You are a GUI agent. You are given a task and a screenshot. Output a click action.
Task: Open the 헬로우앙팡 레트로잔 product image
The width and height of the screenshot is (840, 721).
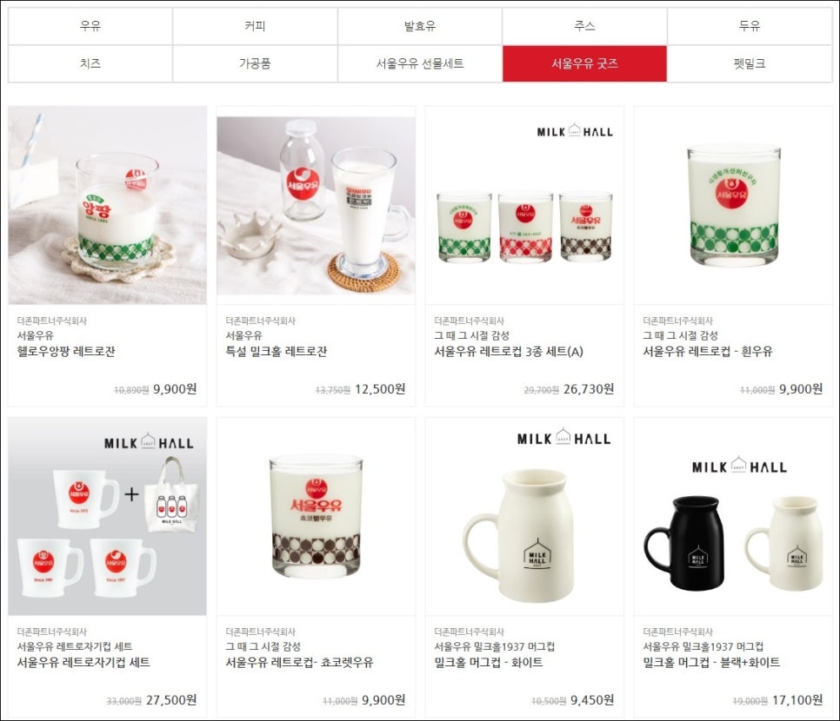[x=107, y=205]
